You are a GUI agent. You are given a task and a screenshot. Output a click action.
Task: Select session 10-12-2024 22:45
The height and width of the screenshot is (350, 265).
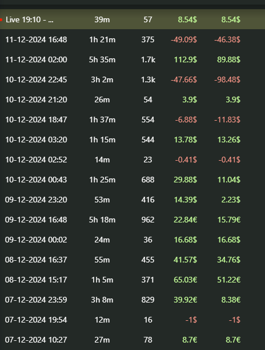point(132,79)
